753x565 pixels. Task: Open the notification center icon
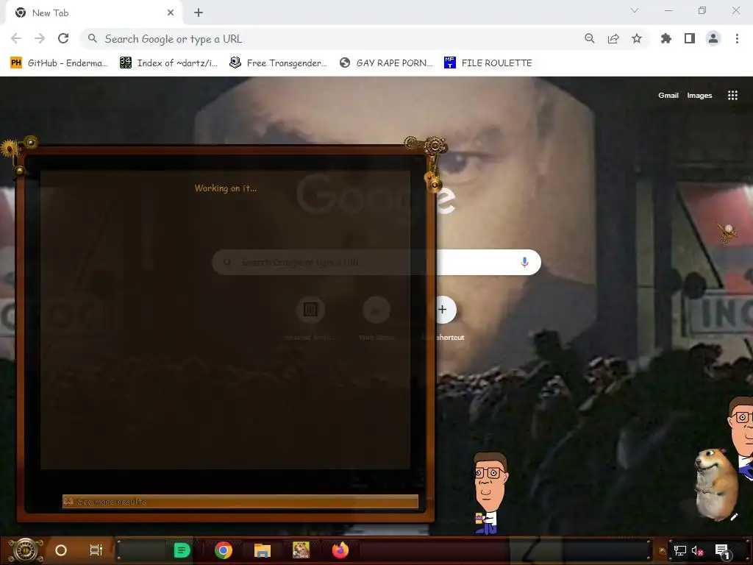[722, 551]
